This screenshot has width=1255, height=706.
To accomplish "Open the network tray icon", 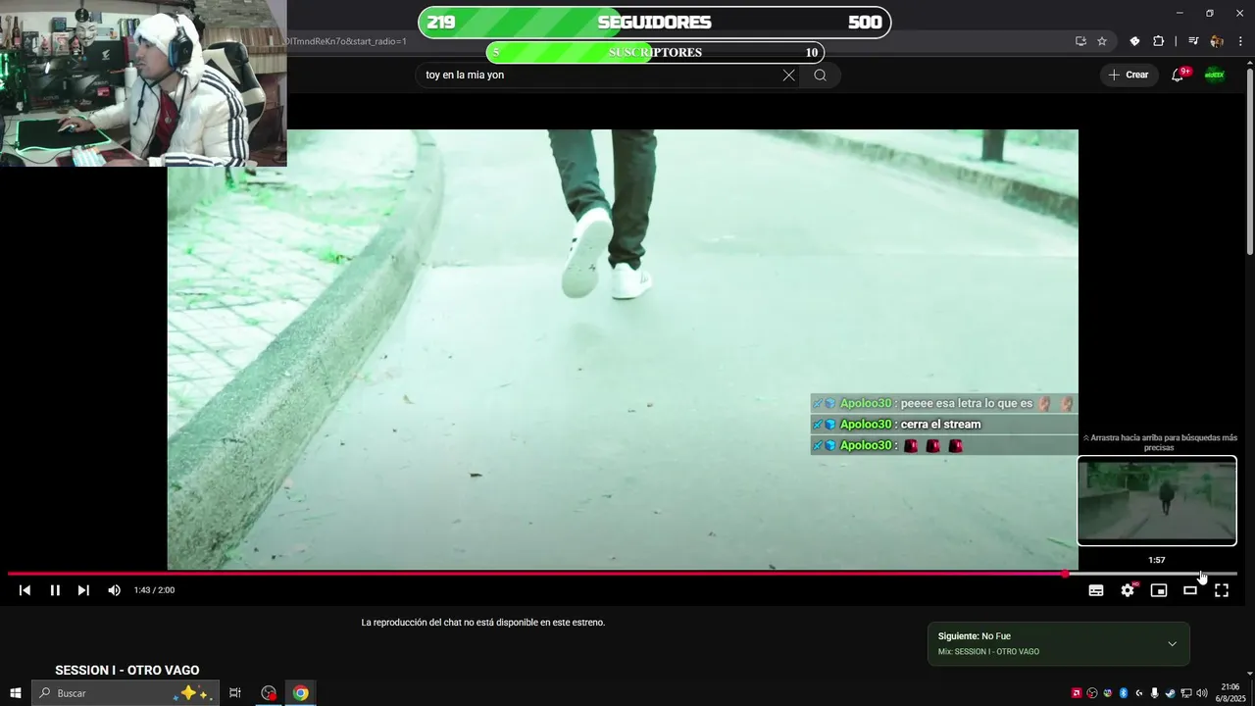I will 1186,693.
